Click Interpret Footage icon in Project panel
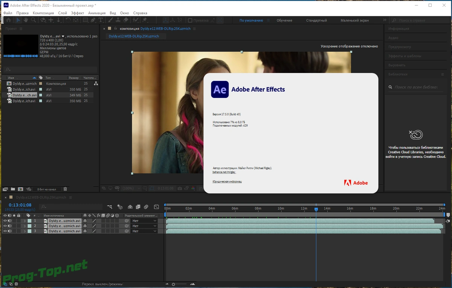Viewport: 452px width, 288px height. point(5,189)
